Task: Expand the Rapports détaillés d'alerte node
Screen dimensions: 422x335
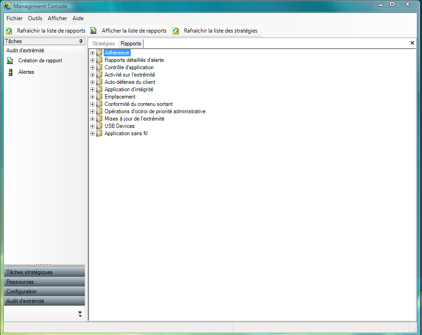Action: pyautogui.click(x=92, y=60)
